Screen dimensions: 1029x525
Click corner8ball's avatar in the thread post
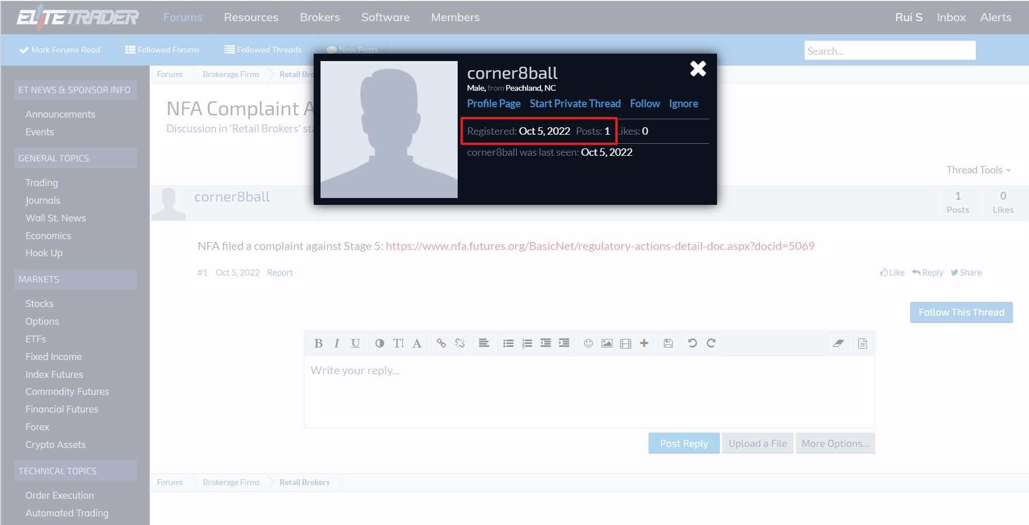tap(169, 203)
